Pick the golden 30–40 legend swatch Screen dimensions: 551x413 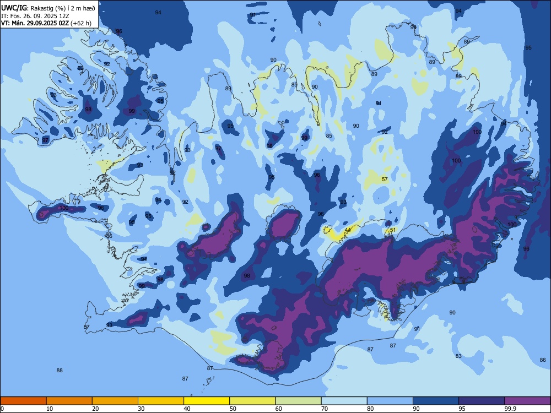[161, 401]
